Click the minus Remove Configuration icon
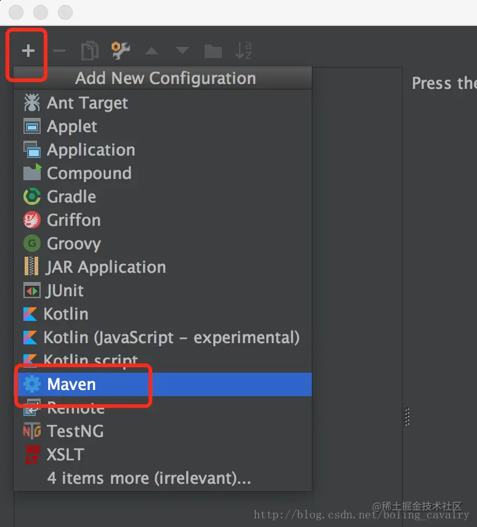The width and height of the screenshot is (477, 527). tap(59, 51)
